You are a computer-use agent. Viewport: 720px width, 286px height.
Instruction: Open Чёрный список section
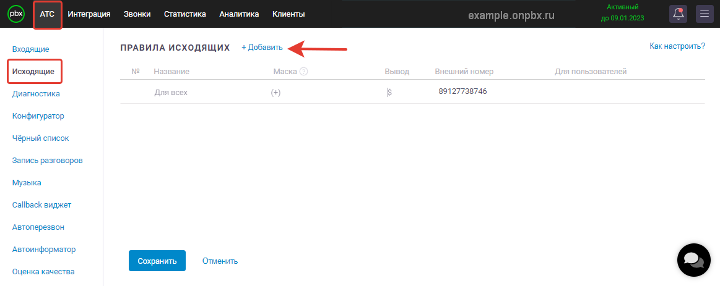click(x=40, y=138)
